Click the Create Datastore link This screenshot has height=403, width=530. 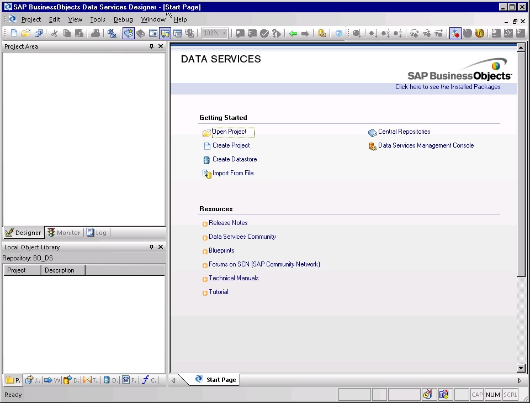[234, 159]
